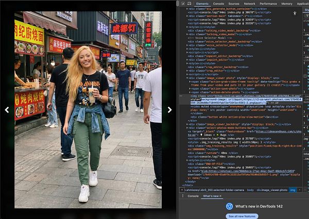Open the accessibility tree figure icon

pyautogui.click(x=295, y=13)
